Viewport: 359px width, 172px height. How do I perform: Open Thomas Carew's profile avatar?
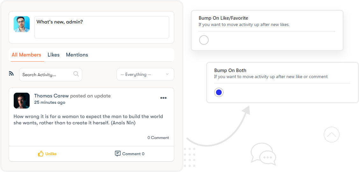(22, 100)
